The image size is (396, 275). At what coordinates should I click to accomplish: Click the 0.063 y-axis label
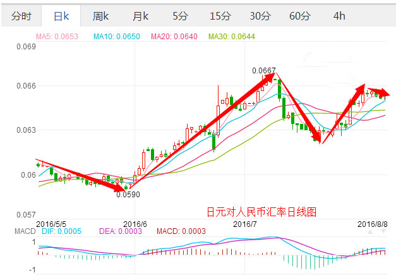[x=27, y=130]
